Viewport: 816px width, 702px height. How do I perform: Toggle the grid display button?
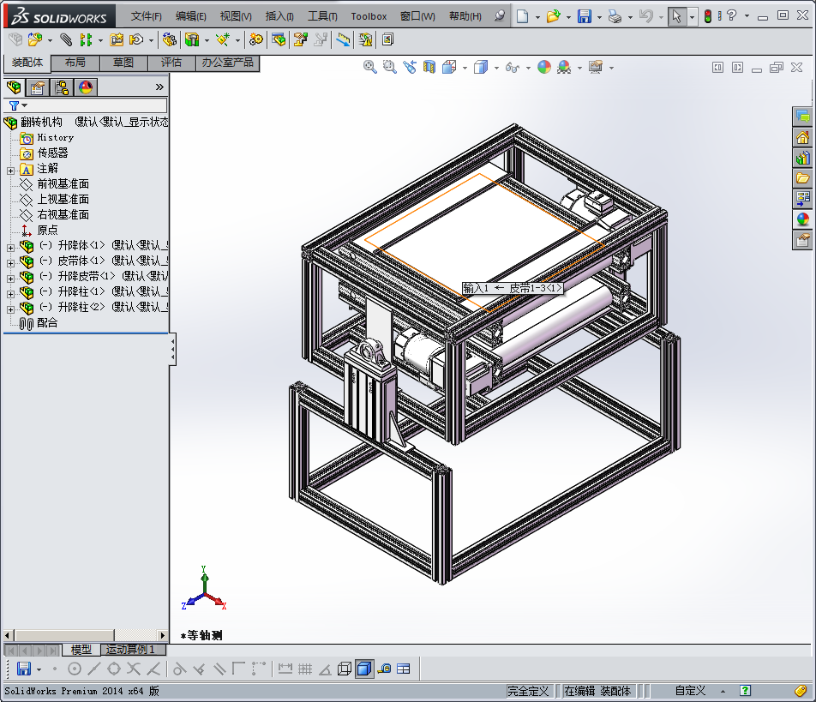click(305, 669)
